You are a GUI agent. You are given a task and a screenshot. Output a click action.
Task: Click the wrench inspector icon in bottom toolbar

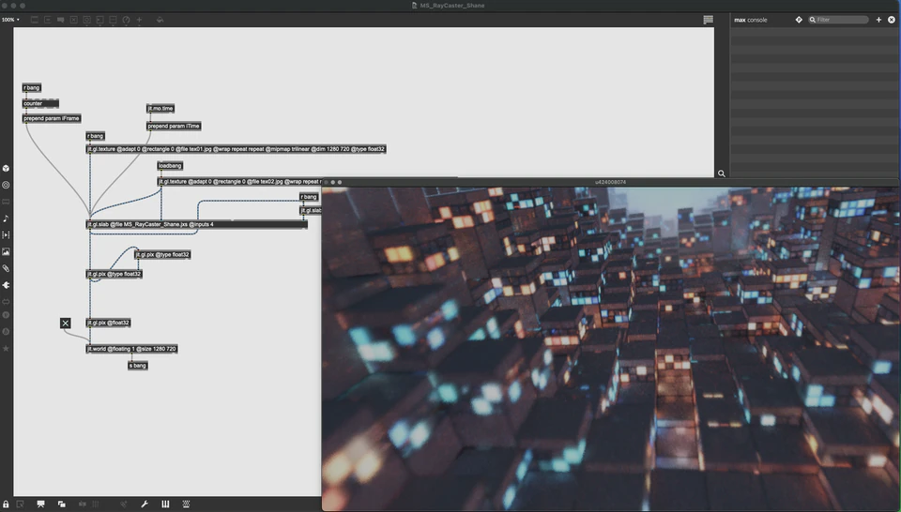pyautogui.click(x=145, y=504)
